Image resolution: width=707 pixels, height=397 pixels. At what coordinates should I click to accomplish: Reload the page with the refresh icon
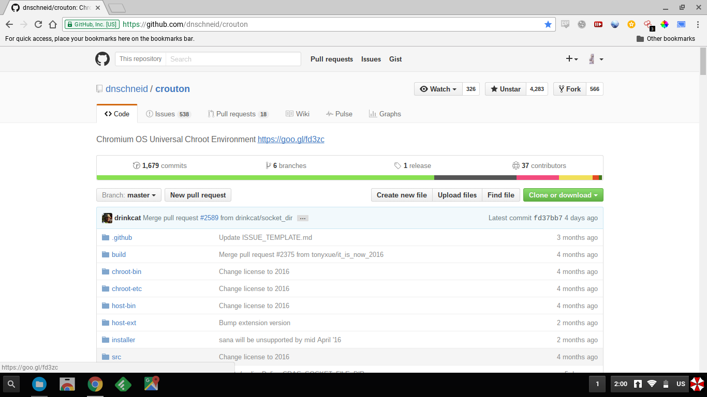click(x=38, y=24)
